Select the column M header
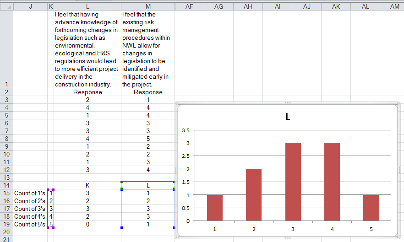 [x=148, y=6]
